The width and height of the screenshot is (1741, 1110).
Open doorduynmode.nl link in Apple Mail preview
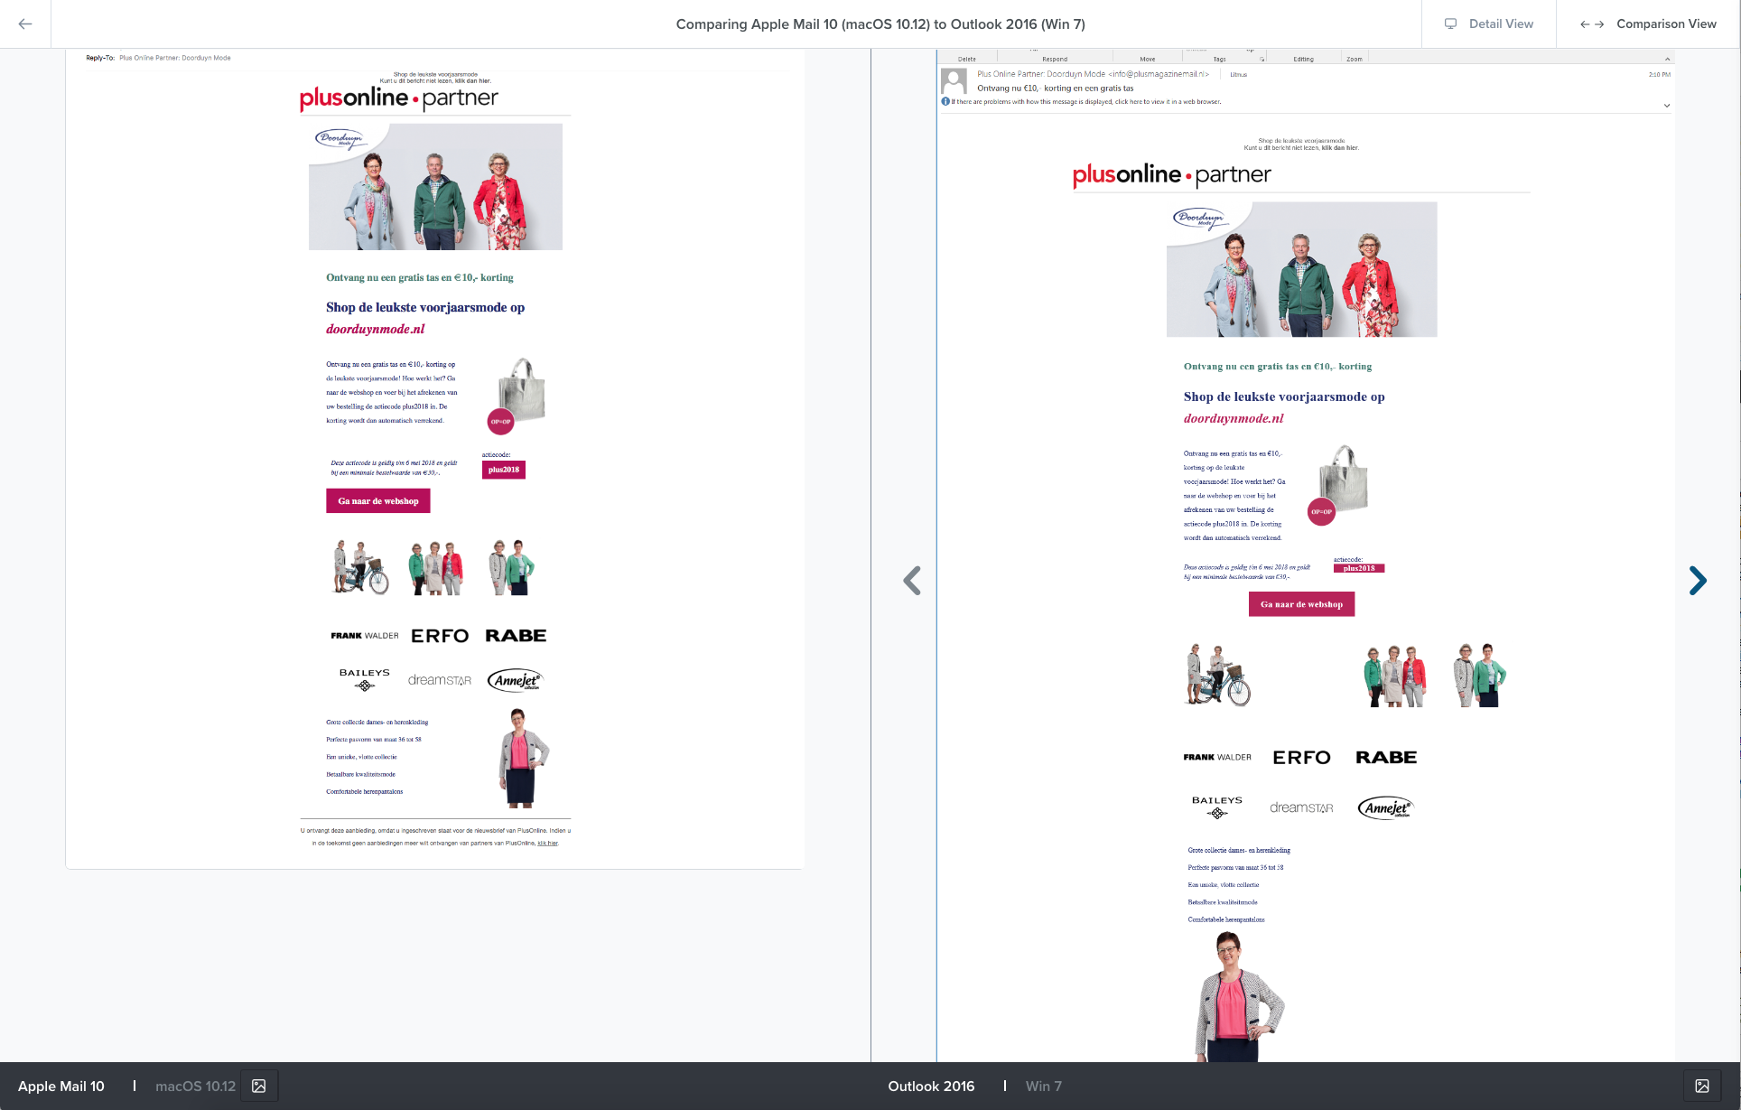tap(376, 329)
